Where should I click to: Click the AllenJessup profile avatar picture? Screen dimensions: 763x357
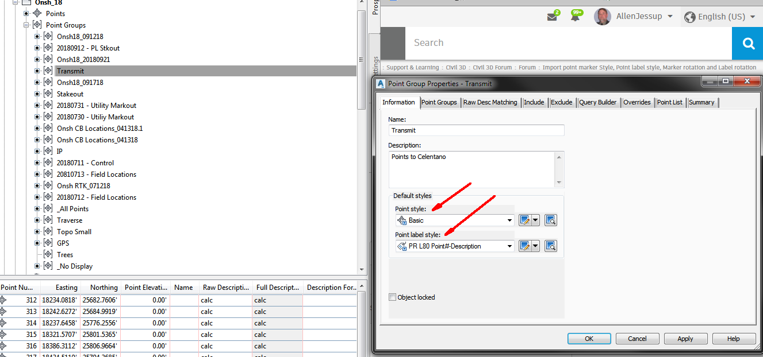point(602,16)
